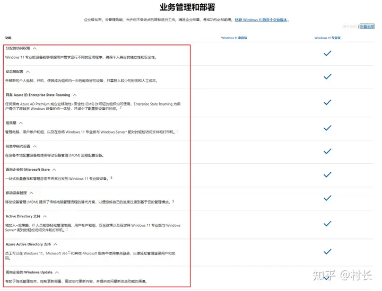
Task: Click the checkmark in the 动态预配置 row
Action: click(327, 77)
